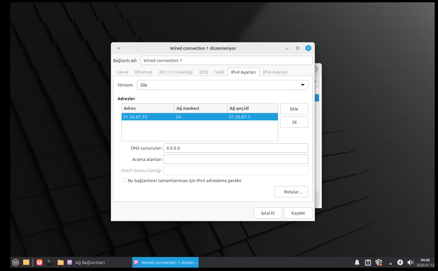438x271 pixels.
Task: Open the Rotalar… routes dialog
Action: tap(291, 192)
